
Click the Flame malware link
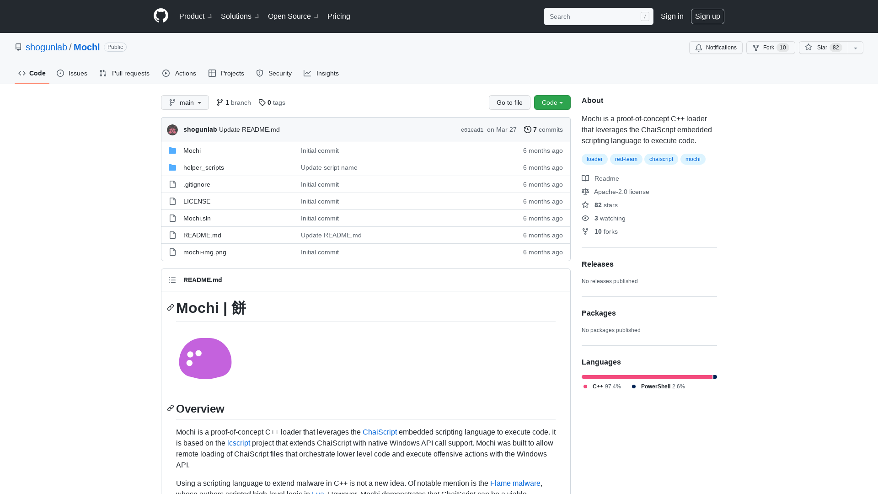click(x=515, y=483)
